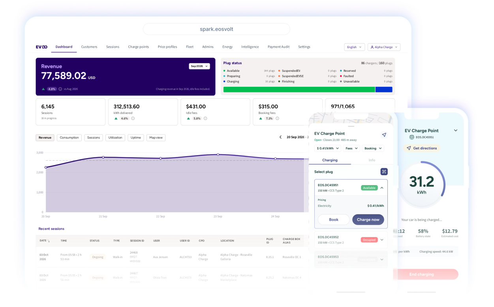Open info icon next to idle fees 5.8%
Viewport: 494px width, 307px height.
205,118
